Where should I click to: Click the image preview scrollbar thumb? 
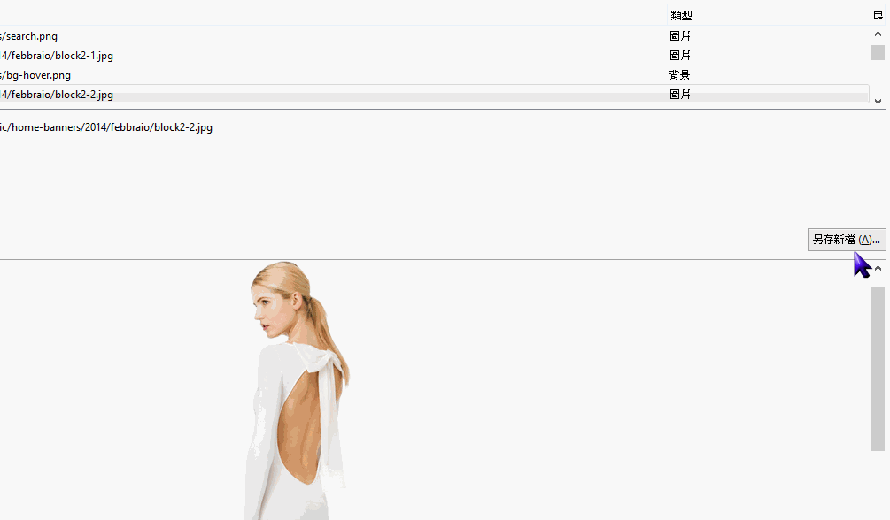tap(878, 369)
